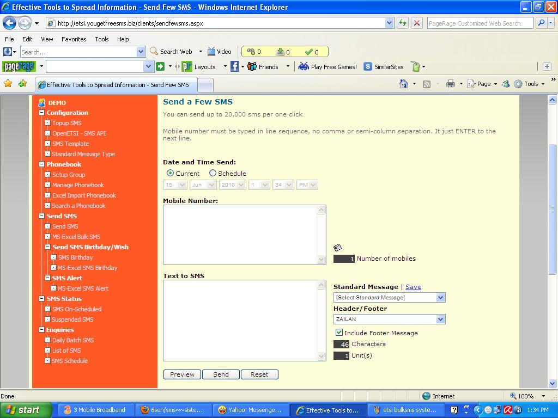The height and width of the screenshot is (418, 558).
Task: Click the Windows start button
Action: [26, 410]
